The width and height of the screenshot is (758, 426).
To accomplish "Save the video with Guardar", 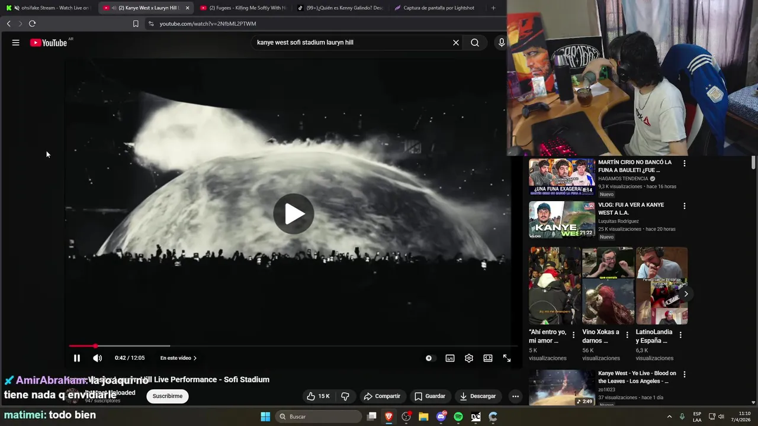I will click(430, 396).
